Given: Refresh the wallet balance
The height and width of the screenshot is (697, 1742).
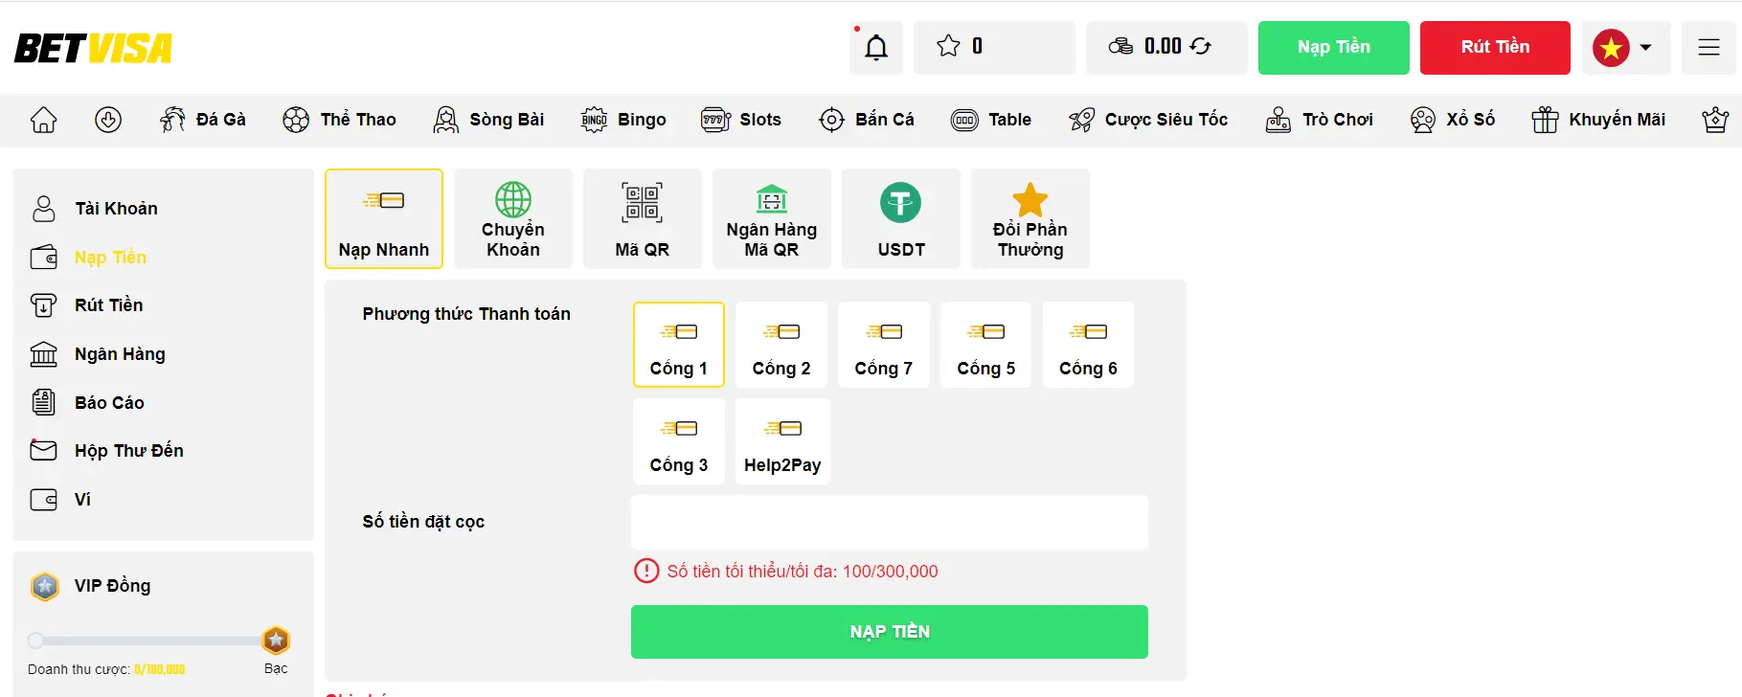Looking at the screenshot, I should tap(1202, 46).
